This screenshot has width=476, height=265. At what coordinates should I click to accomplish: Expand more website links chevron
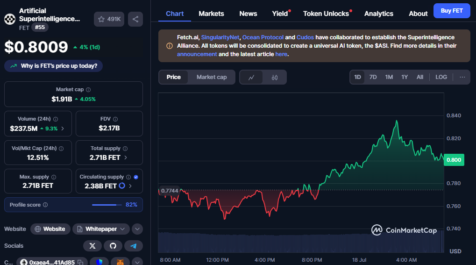(137, 229)
